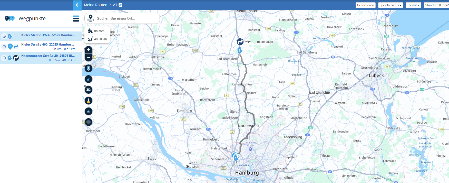449x183 pixels.
Task: Click the Exportieren button
Action: tap(366, 5)
